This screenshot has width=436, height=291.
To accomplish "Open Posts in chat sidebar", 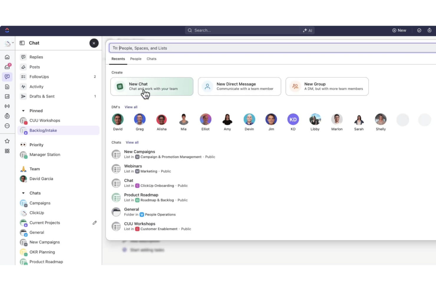I will [x=59, y=67].
